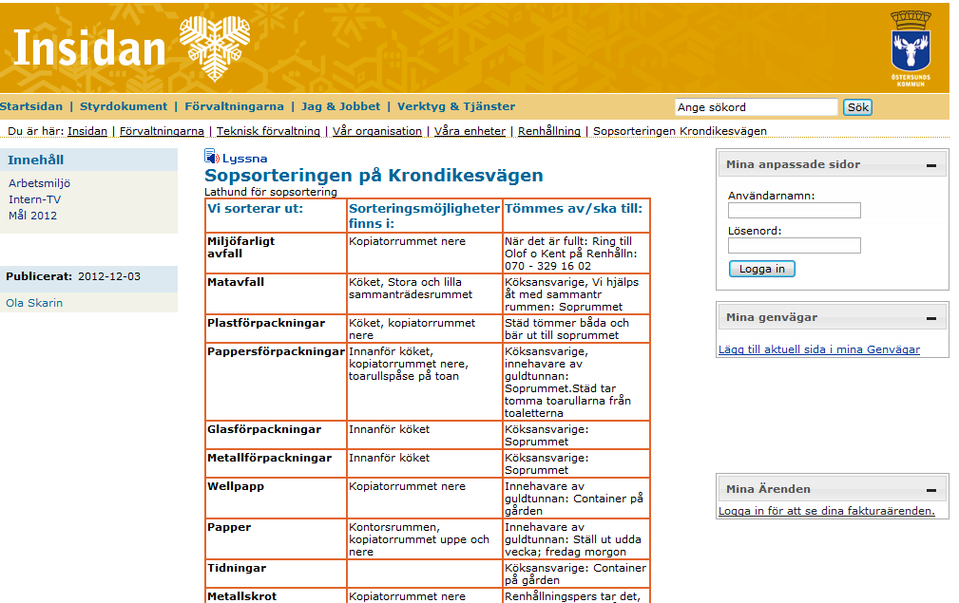Click the Våra enheter breadcrumb link
959x603 pixels.
point(470,131)
